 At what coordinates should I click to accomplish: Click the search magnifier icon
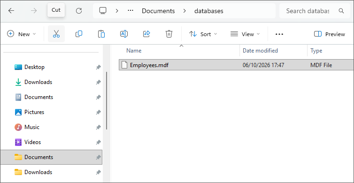341,11
